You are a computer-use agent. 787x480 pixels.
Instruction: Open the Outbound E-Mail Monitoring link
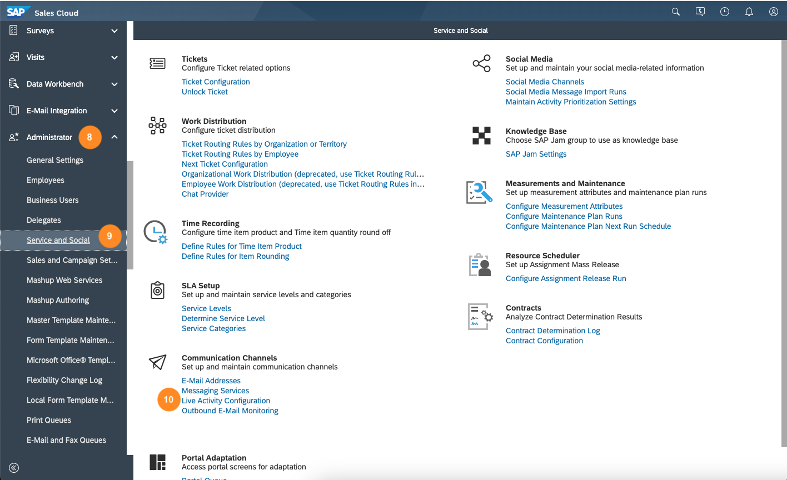230,411
